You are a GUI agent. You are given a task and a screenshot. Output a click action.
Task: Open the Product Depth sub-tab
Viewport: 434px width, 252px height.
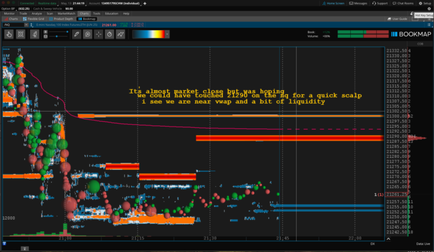(x=61, y=19)
